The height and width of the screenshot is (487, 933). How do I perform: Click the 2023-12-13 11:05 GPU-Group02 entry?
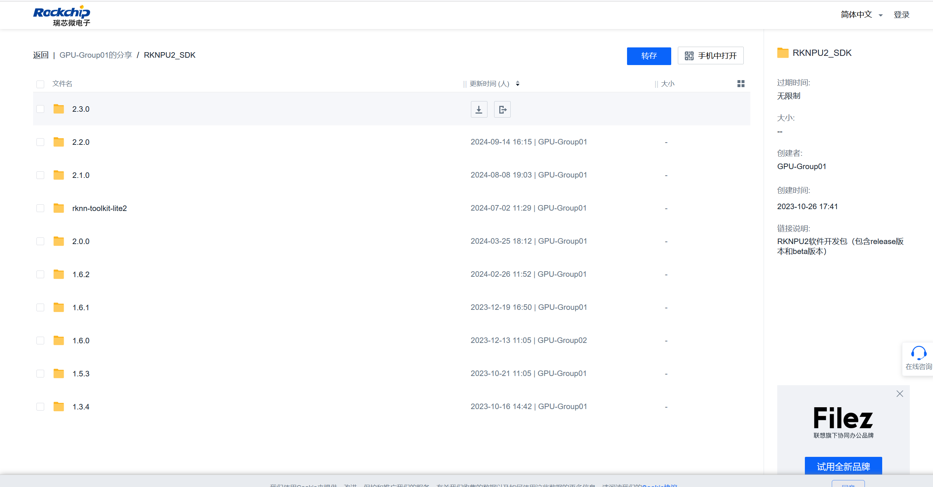(529, 340)
